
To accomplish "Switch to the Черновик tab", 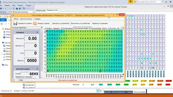I will tap(56, 28).
